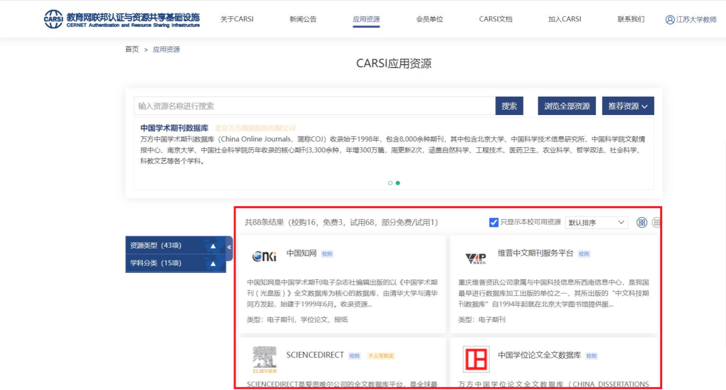This screenshot has width=726, height=390.
Task: Click the 校购 tag next to 维普中文期刊服务平台
Action: 584,254
